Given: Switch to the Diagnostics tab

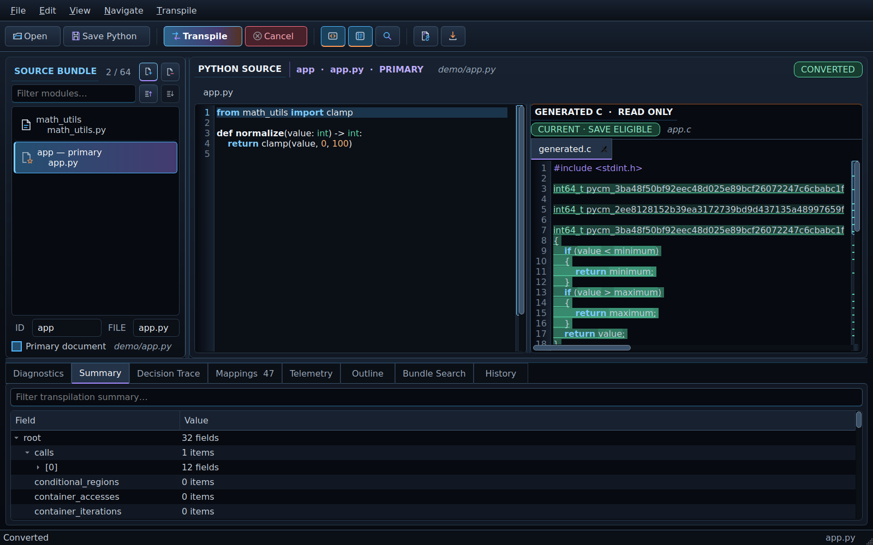Looking at the screenshot, I should [38, 373].
